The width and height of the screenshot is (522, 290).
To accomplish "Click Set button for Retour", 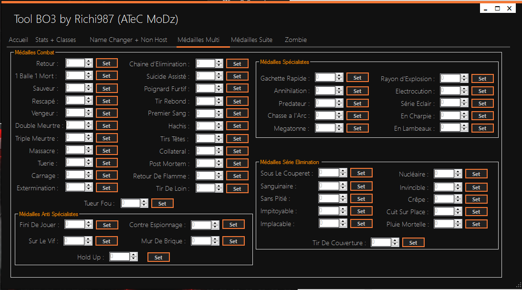I will point(106,63).
